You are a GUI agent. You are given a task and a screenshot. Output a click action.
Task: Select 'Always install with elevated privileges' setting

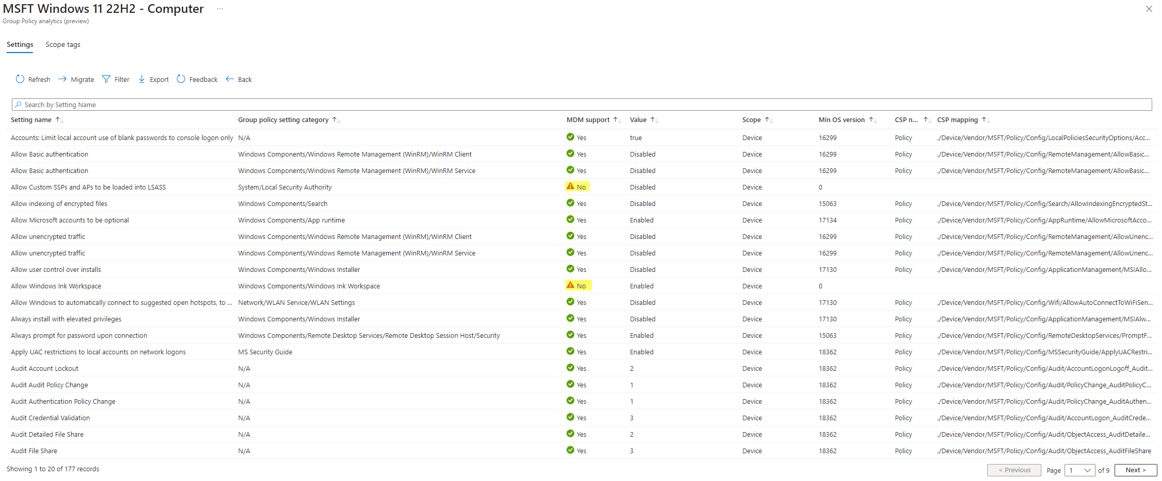[x=66, y=319]
